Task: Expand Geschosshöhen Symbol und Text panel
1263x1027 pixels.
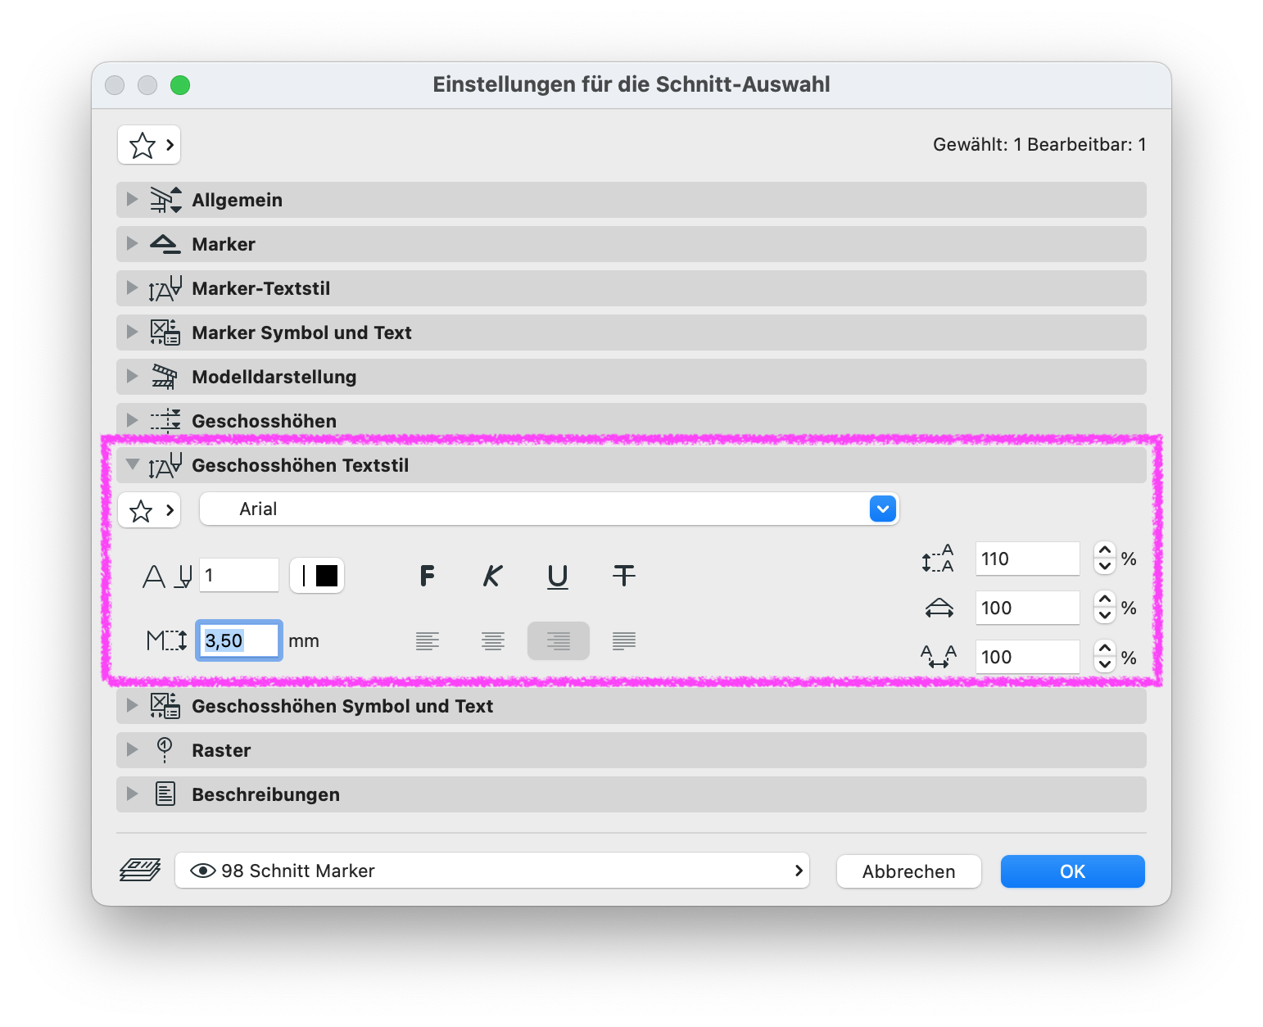Action: [132, 705]
